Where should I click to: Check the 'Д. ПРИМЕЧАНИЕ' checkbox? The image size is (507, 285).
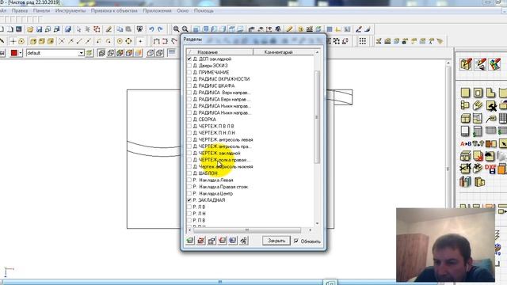click(x=189, y=72)
